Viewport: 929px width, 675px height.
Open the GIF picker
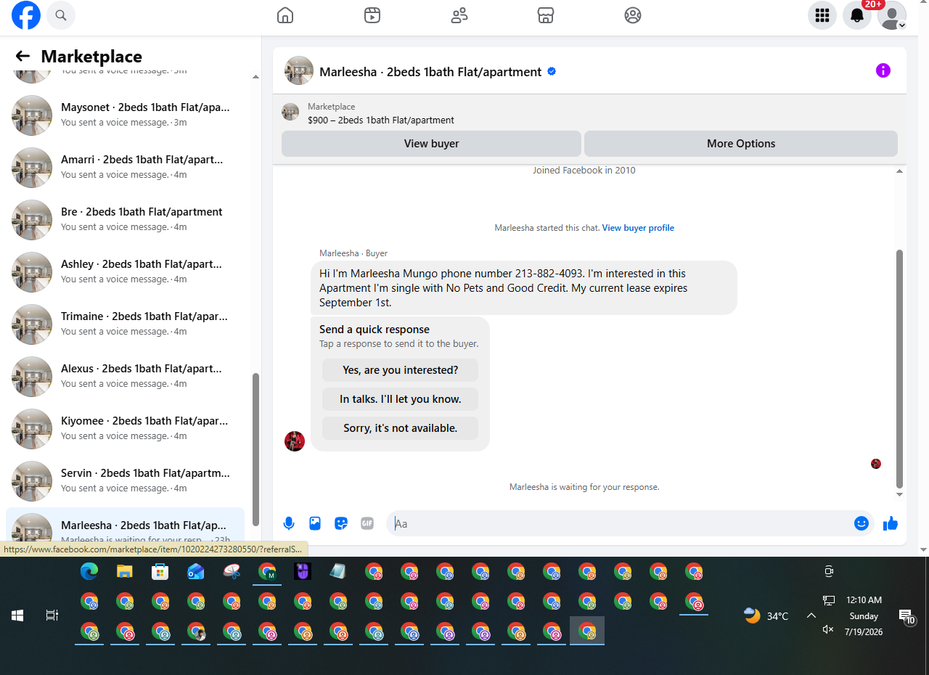click(367, 523)
